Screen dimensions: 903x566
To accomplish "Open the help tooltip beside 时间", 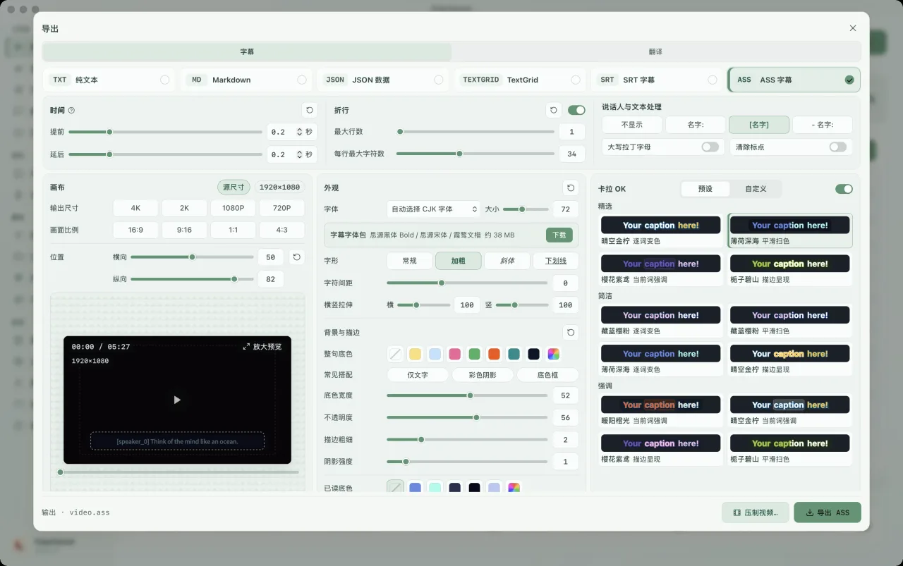I will [x=71, y=111].
